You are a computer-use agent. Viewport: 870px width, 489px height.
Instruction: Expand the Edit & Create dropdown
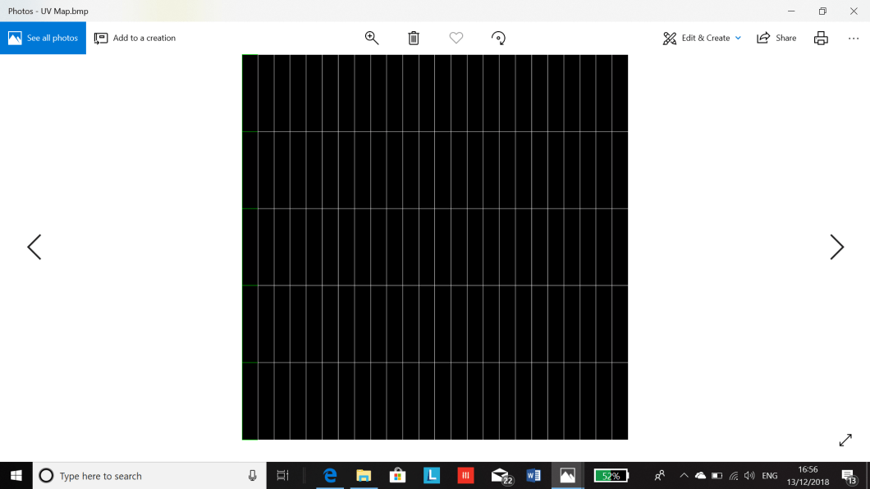pyautogui.click(x=702, y=38)
